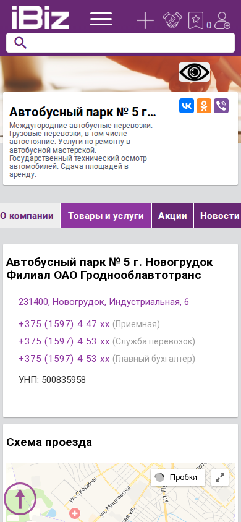The height and width of the screenshot is (522, 241).
Task: Click the plus add icon in header
Action: (145, 20)
